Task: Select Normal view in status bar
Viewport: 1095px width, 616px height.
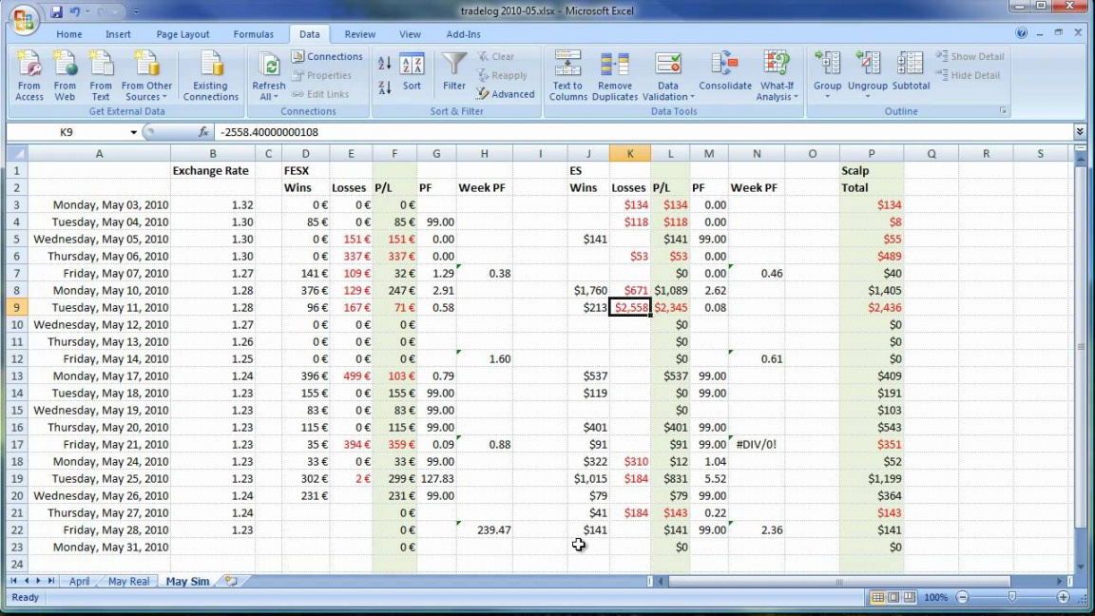Action: click(x=878, y=598)
